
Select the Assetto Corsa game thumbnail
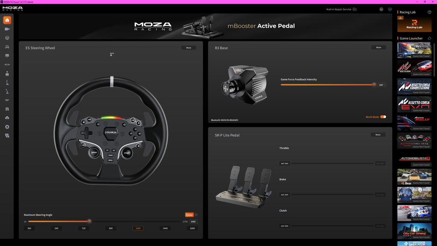coord(414,68)
